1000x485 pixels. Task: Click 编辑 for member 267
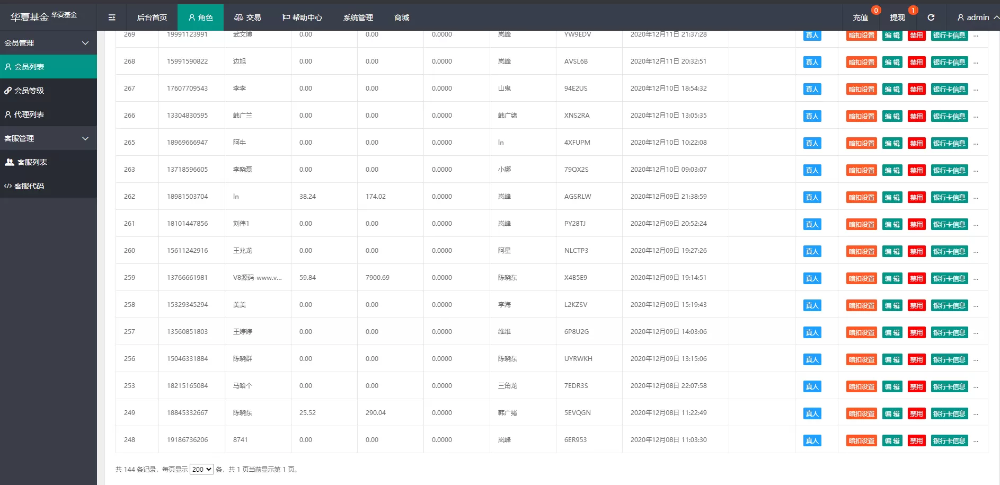[x=892, y=89]
